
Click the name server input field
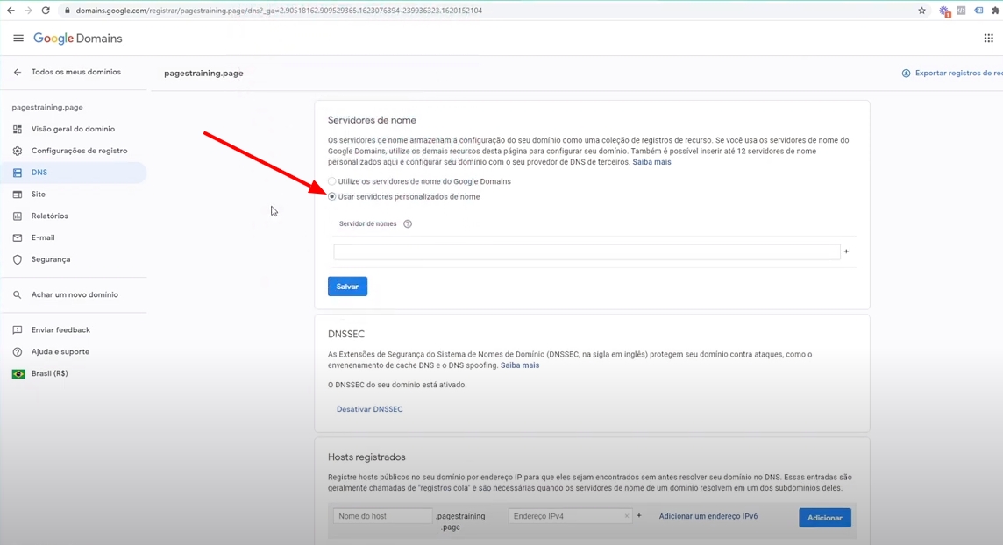[x=587, y=252]
